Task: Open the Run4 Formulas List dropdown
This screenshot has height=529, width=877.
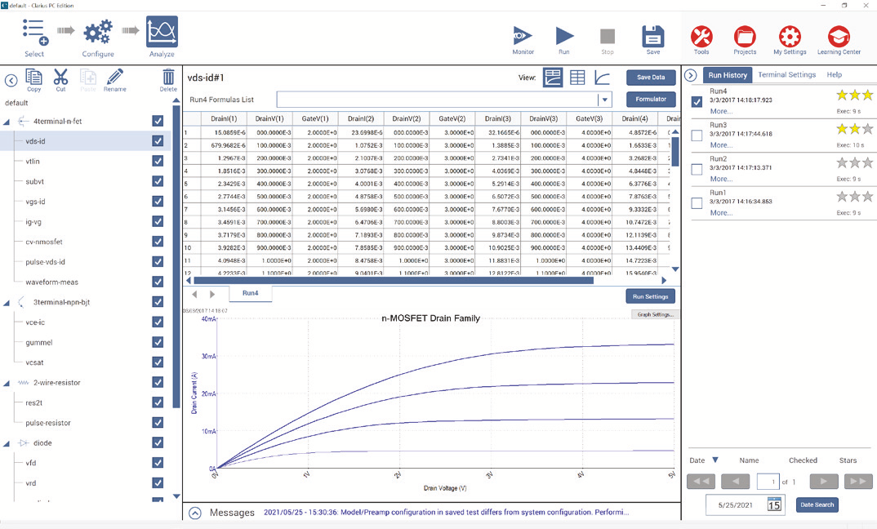Action: tap(604, 100)
